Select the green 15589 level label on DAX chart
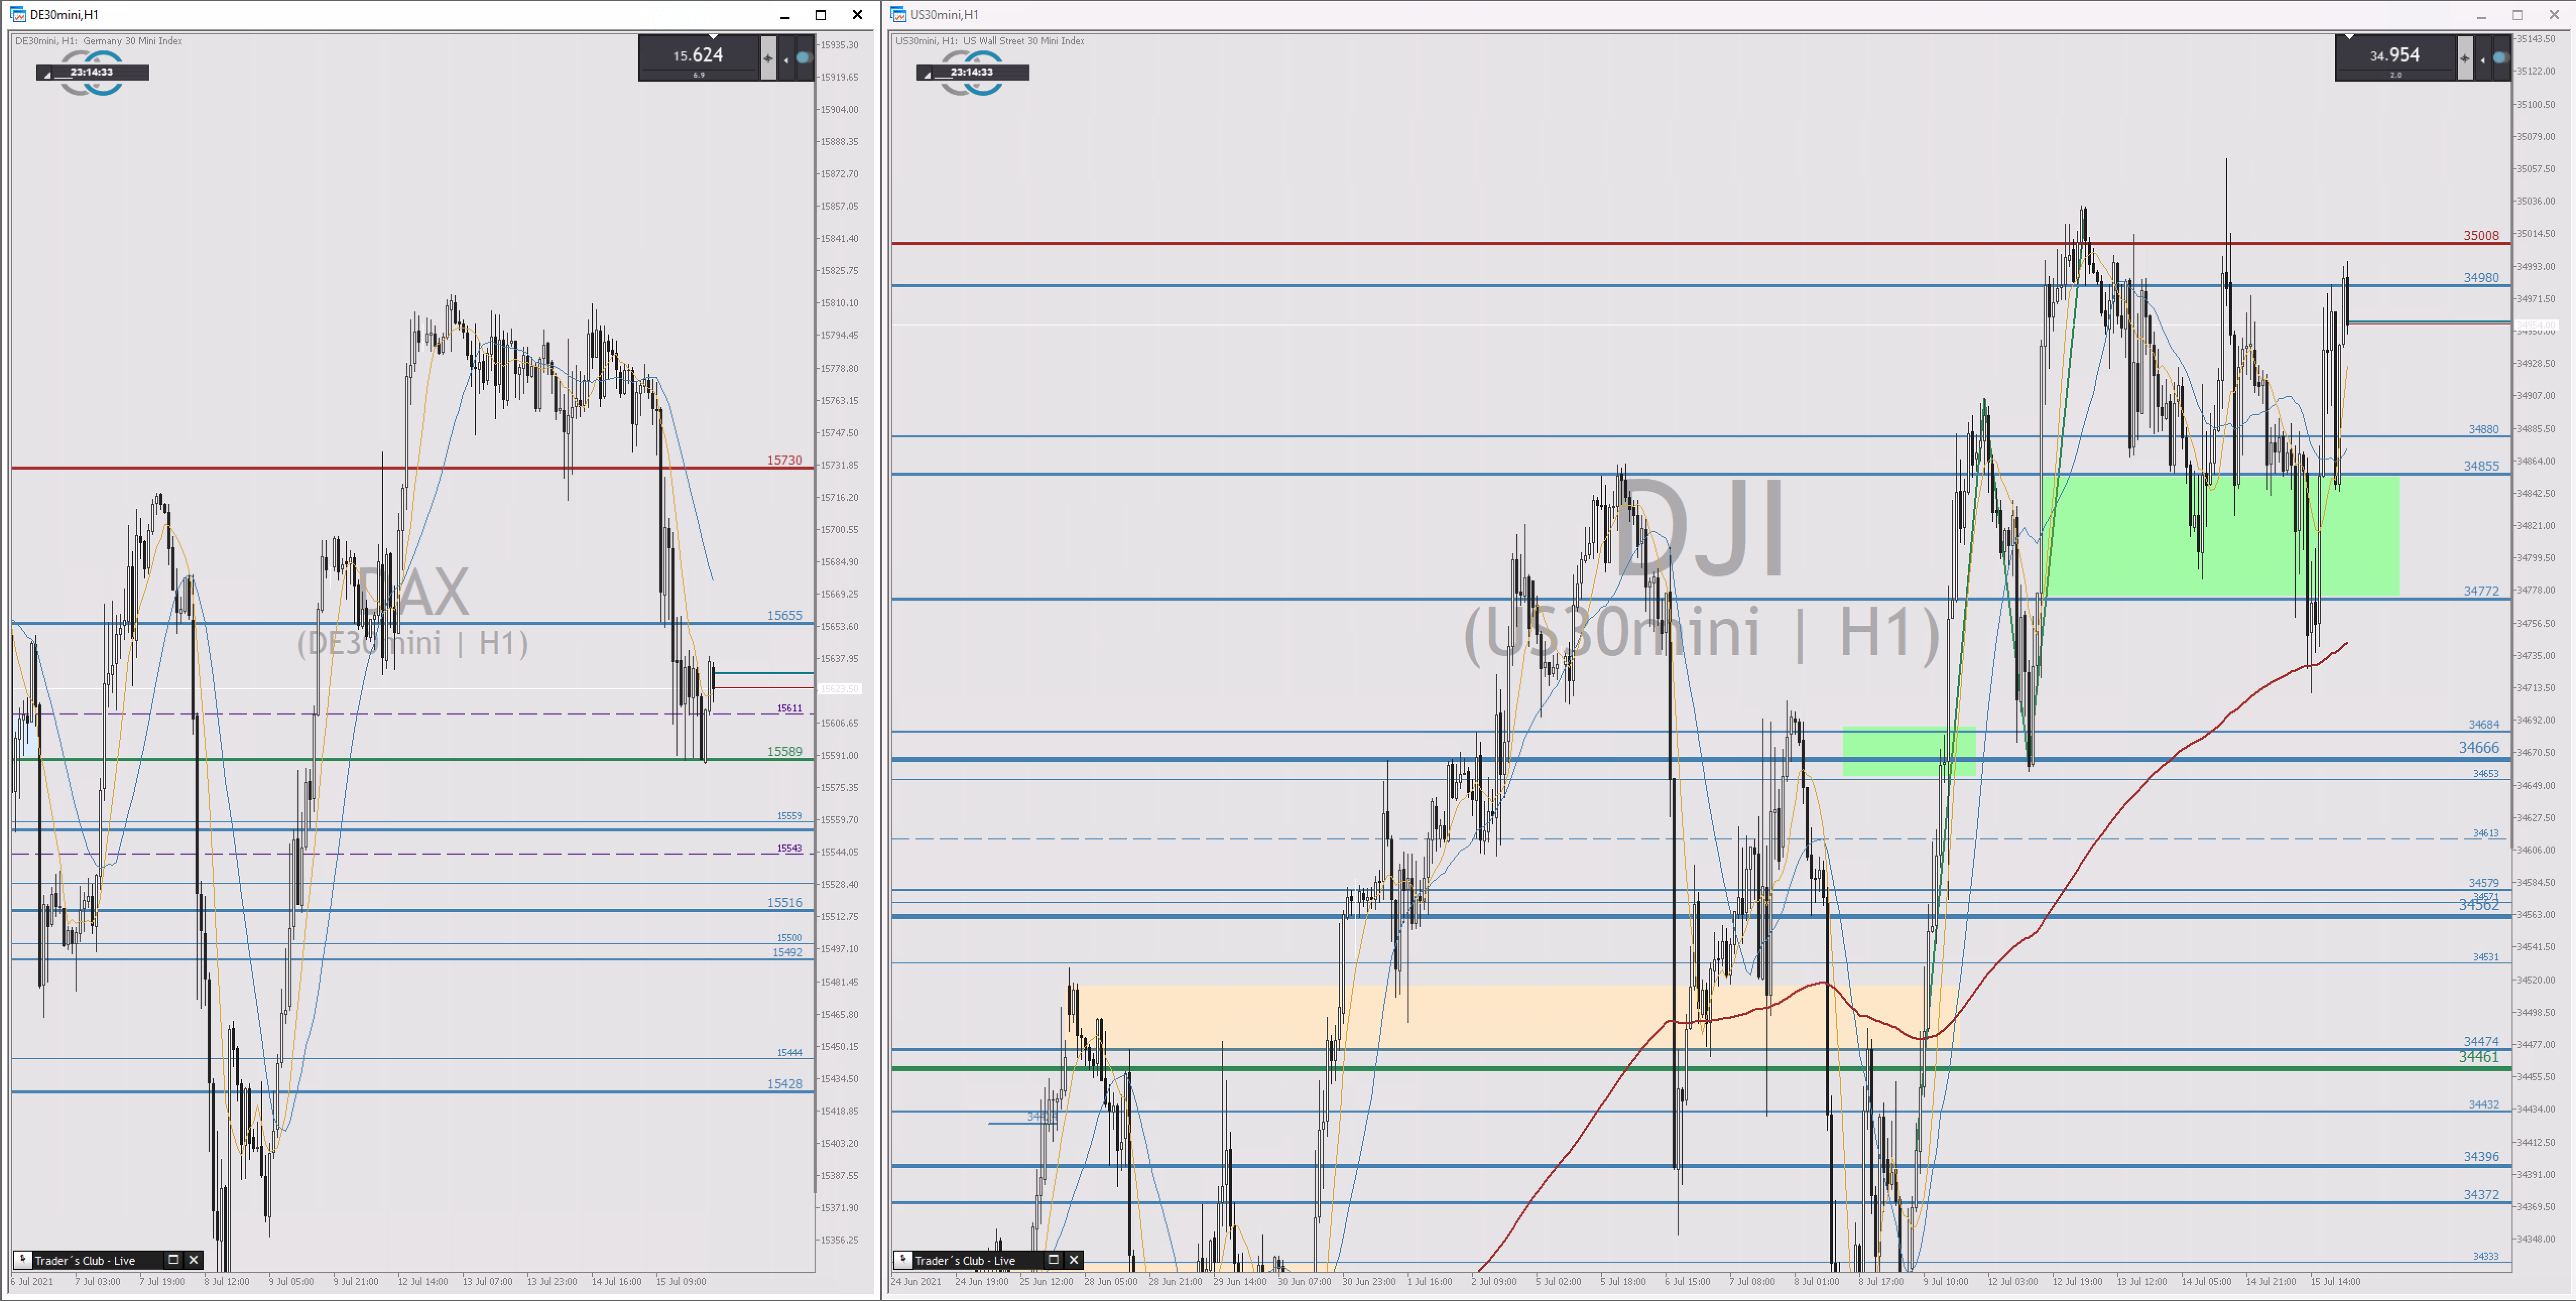 pyautogui.click(x=784, y=750)
